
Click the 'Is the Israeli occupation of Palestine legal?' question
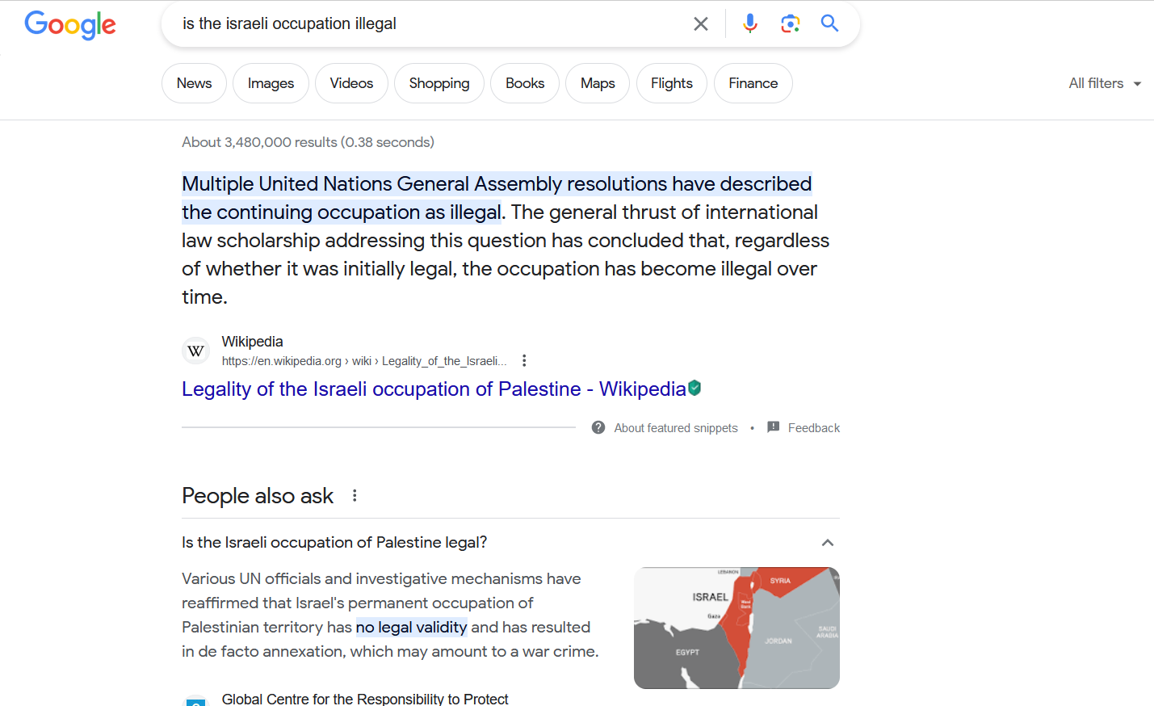(x=334, y=543)
